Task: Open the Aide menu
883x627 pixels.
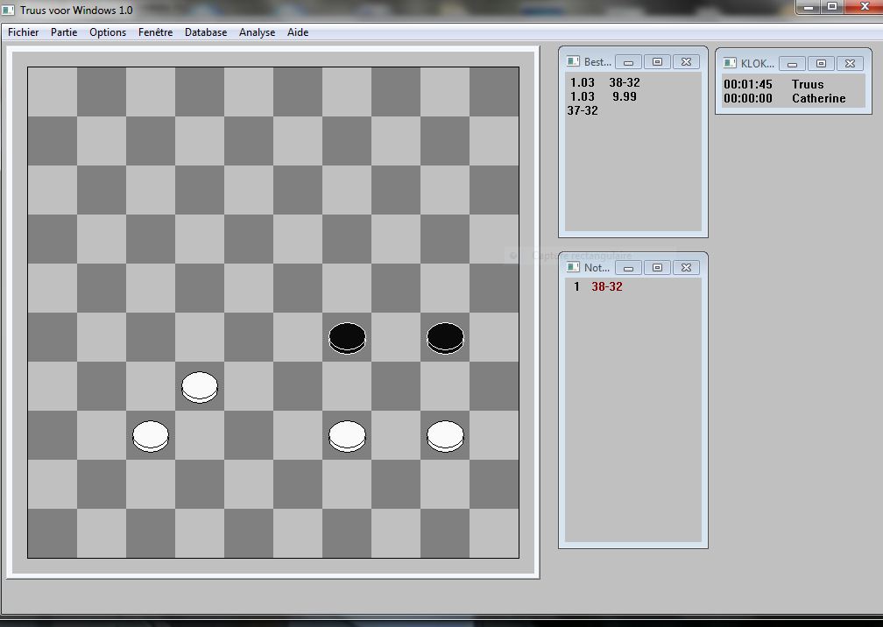Action: click(x=298, y=32)
